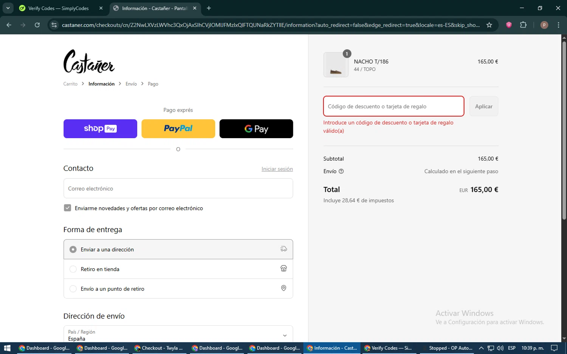The width and height of the screenshot is (567, 354).
Task: Pay with Google Pay button
Action: [256, 129]
